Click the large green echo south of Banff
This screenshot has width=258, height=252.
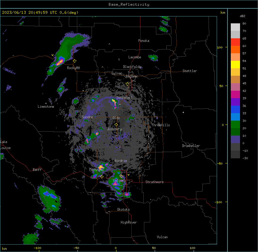pyautogui.click(x=49, y=199)
